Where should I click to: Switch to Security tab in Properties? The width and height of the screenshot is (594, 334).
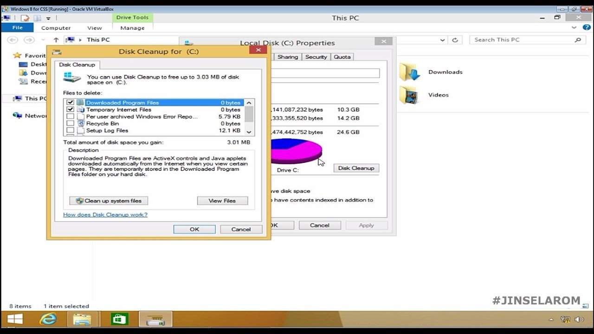(316, 57)
